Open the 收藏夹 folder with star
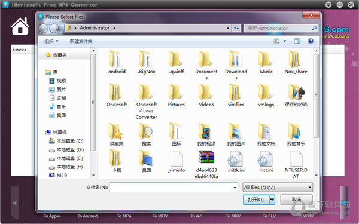The image size is (359, 224). [x=116, y=134]
